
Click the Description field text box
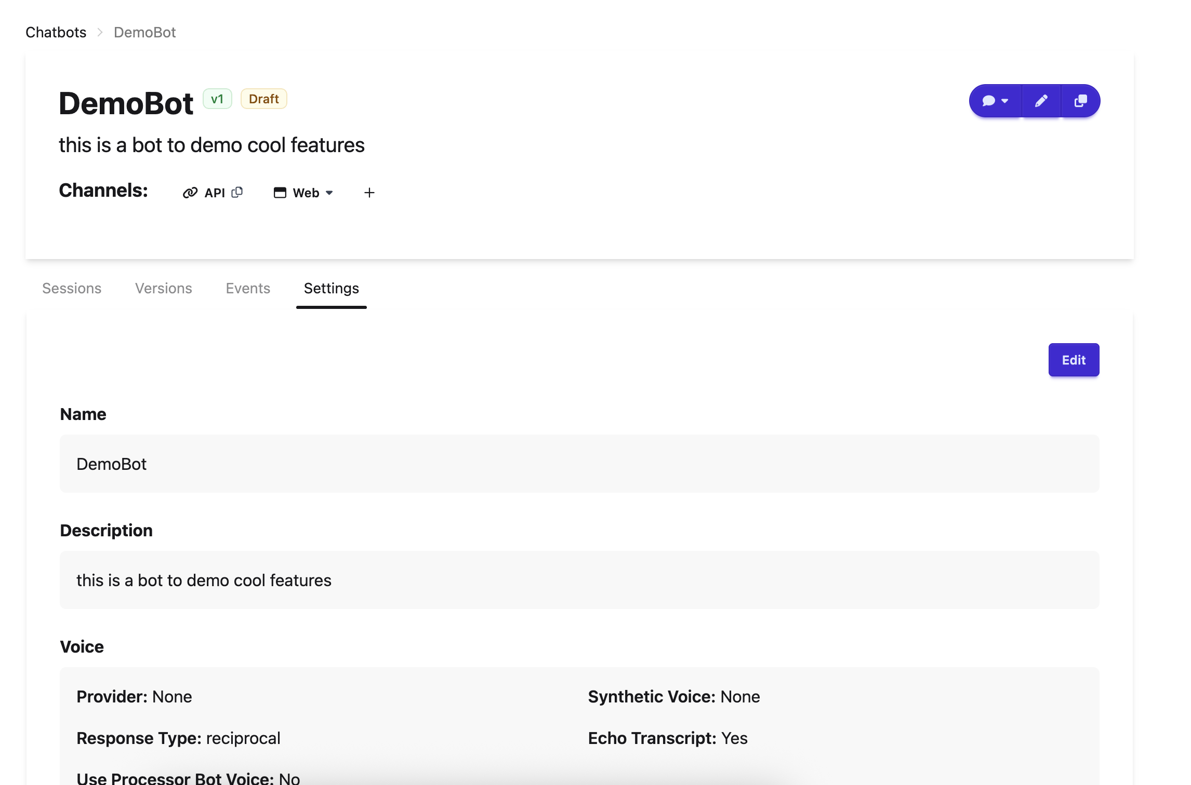[579, 580]
